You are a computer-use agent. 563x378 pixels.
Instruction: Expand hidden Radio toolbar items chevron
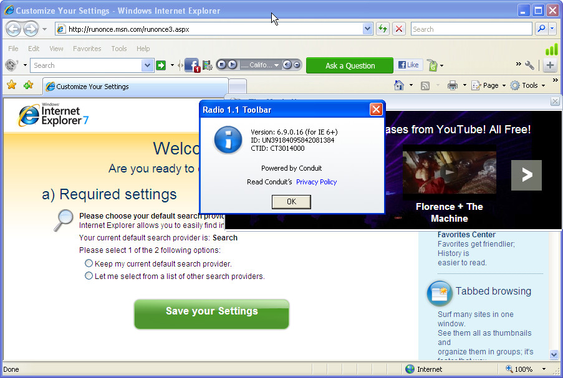click(519, 64)
